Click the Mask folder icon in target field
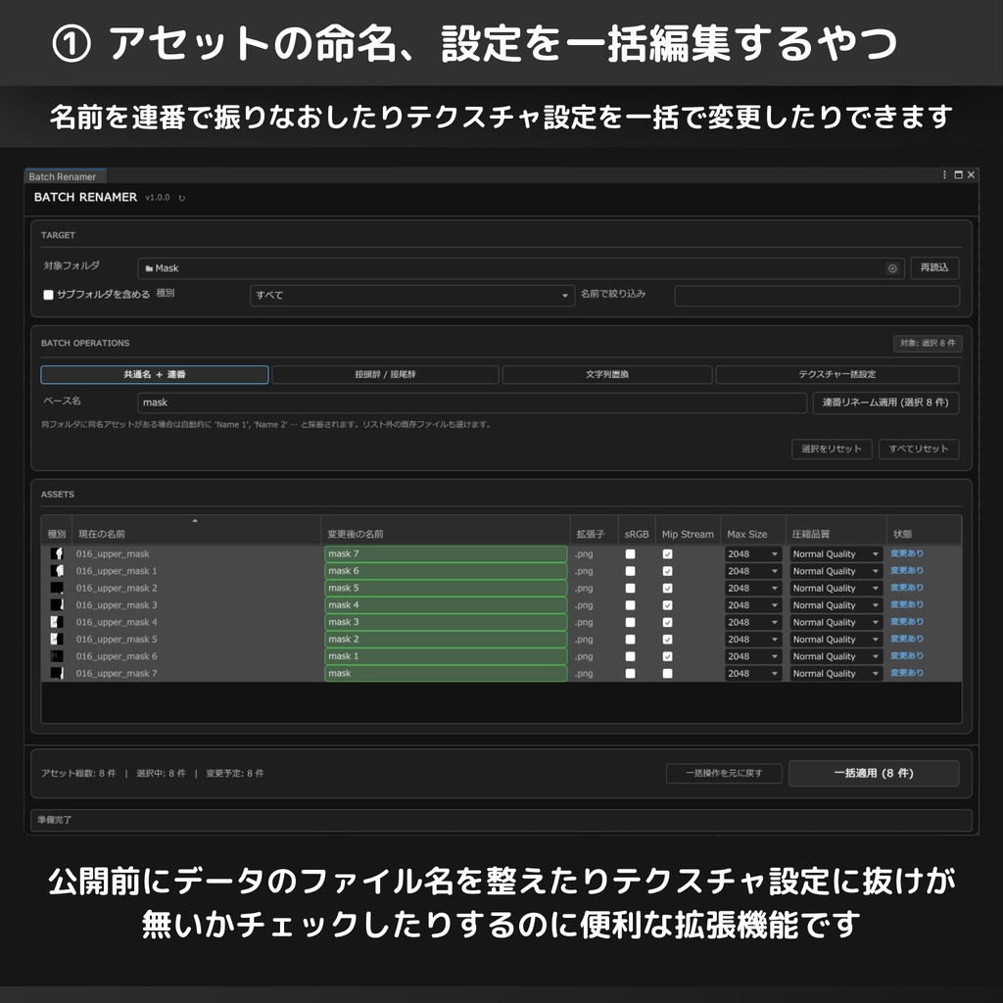This screenshot has width=1003, height=1003. pyautogui.click(x=149, y=268)
